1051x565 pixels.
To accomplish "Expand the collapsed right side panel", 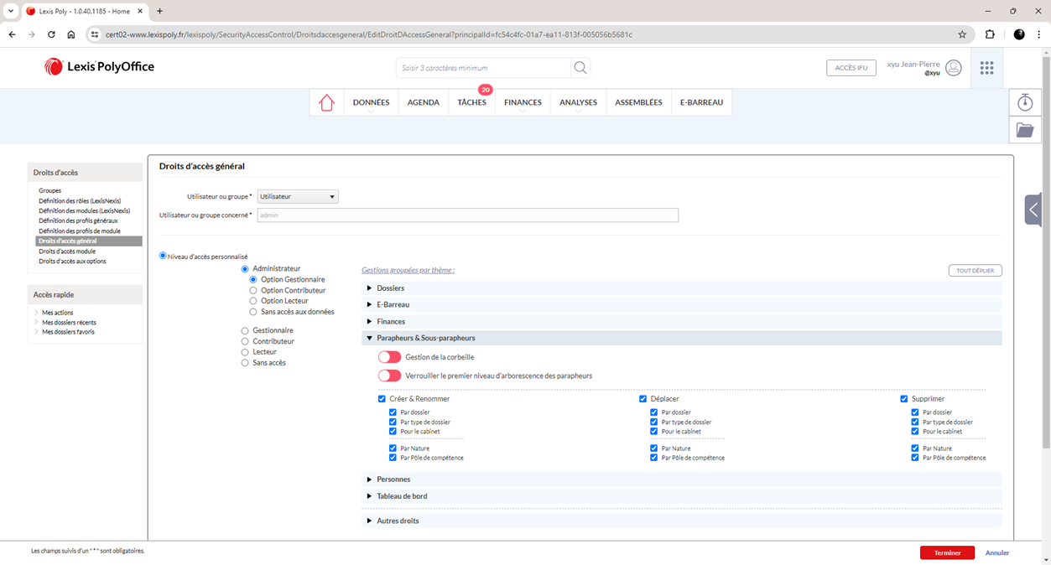I will [x=1033, y=210].
